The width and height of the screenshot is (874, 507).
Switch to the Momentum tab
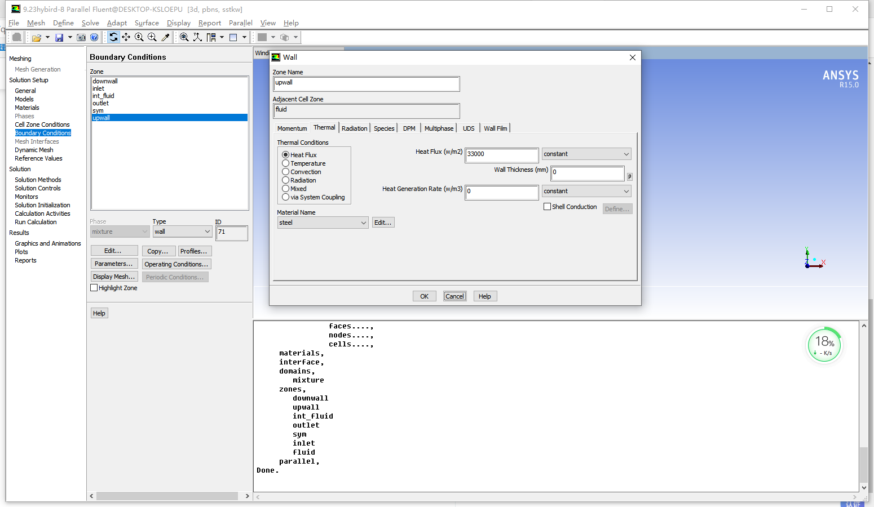click(x=292, y=128)
